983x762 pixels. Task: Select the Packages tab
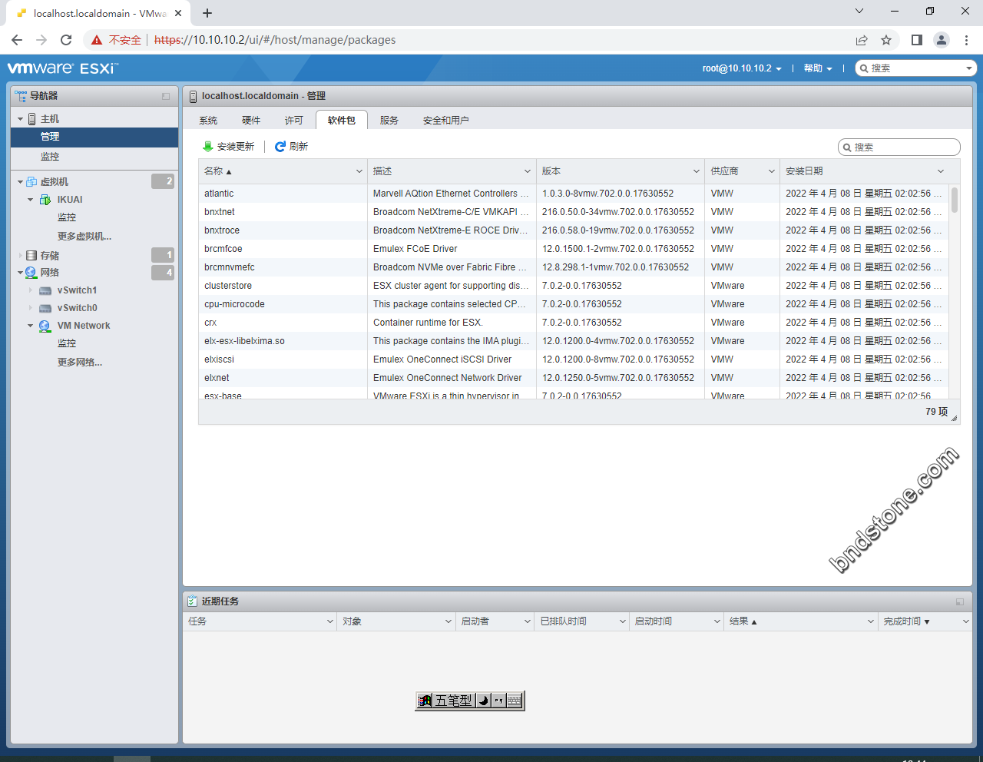pos(342,120)
